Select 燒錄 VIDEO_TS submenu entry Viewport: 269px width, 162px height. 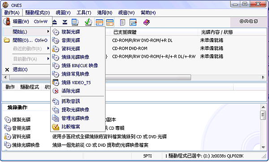click(78, 82)
